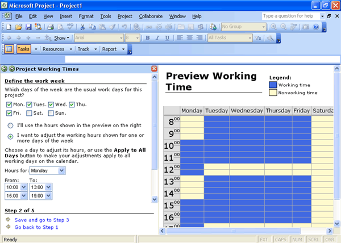The image size is (341, 243).
Task: Select the Format Painter brush icon
Action: point(112,27)
